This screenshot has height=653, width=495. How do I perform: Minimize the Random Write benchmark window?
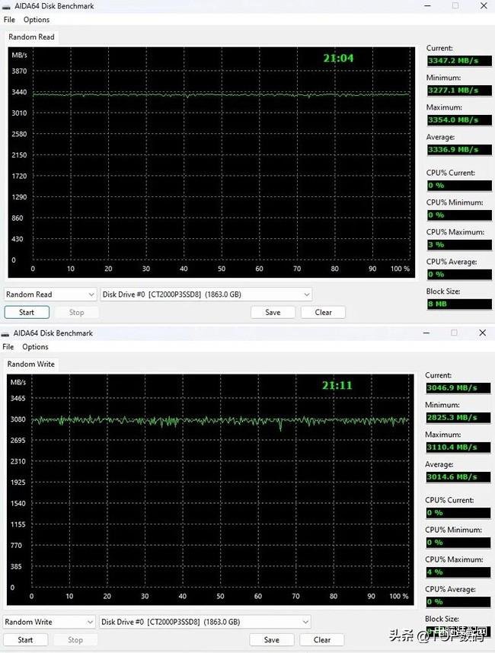(426, 333)
